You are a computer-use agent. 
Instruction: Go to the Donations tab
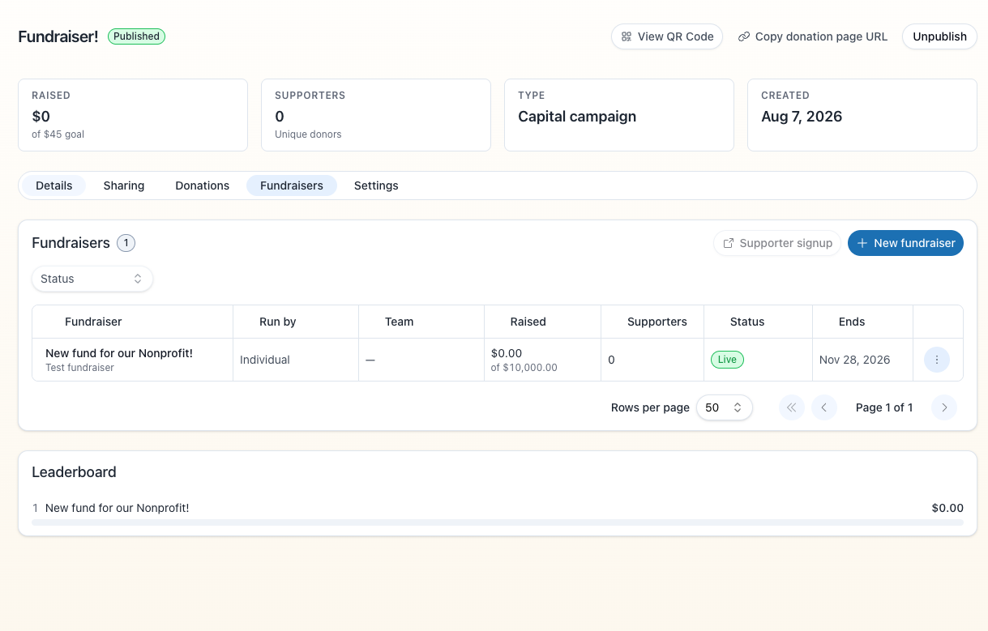[203, 185]
